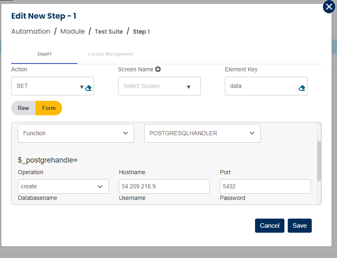Open the SET action dropdown arrow
The image size is (337, 258).
pos(82,87)
